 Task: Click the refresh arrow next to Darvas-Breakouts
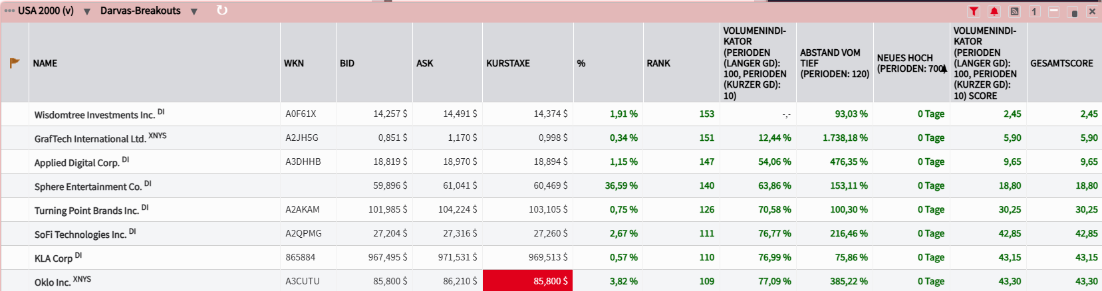tap(222, 11)
